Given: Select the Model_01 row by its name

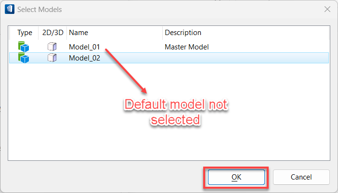Looking at the screenshot, I should (x=84, y=47).
